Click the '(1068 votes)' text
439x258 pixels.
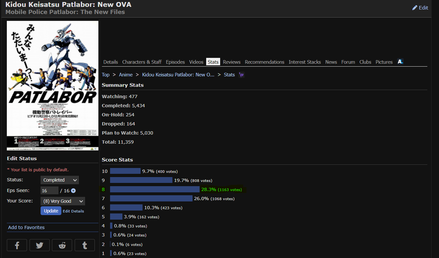coord(223,199)
